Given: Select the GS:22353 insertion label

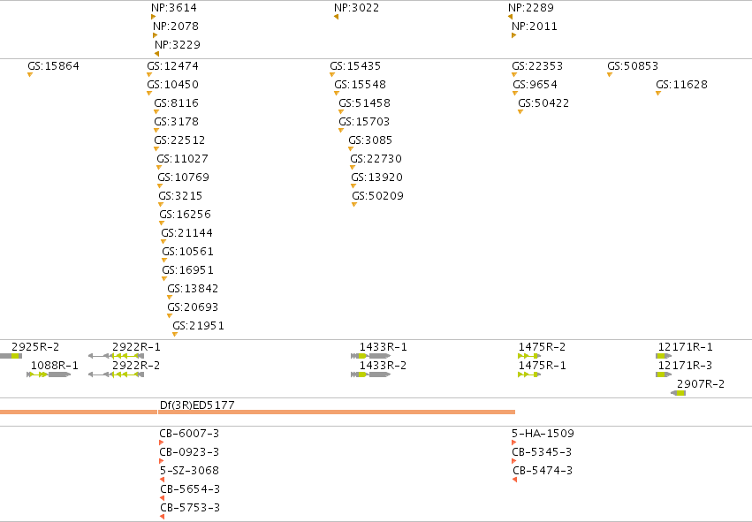Looking at the screenshot, I should [x=537, y=65].
